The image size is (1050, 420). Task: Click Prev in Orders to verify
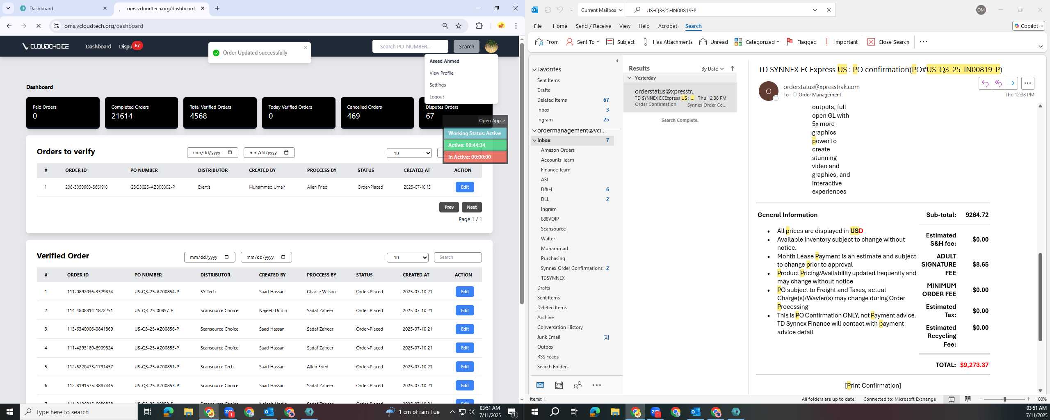pos(449,207)
